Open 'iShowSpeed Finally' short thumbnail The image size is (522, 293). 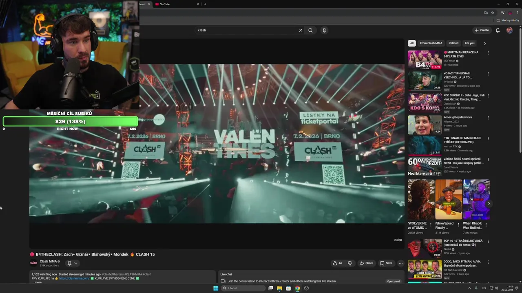(x=449, y=199)
